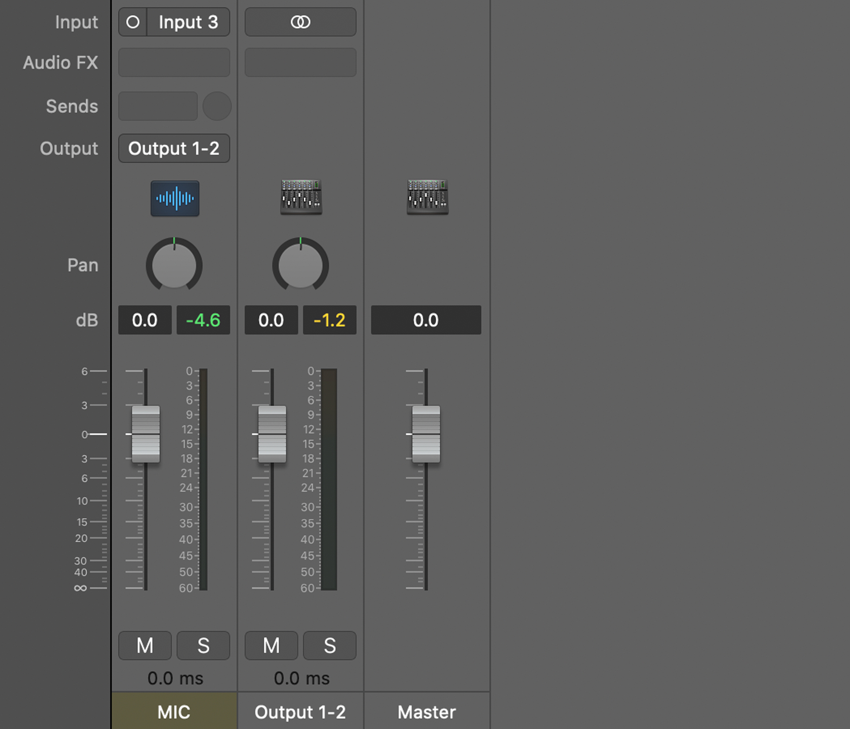
Task: Click the Output 1-2 channel pan knob
Action: pos(301,265)
